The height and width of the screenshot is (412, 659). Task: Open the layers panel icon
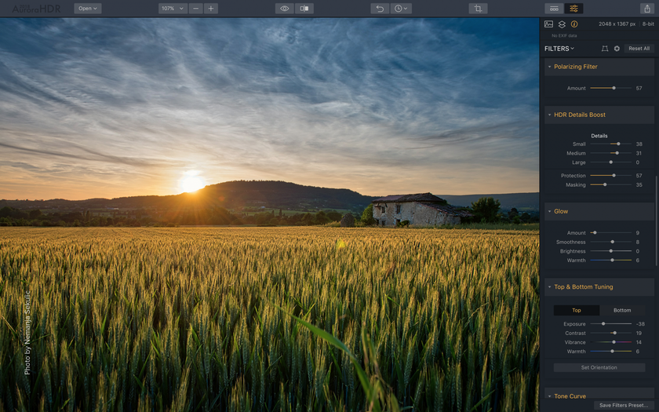click(x=562, y=24)
